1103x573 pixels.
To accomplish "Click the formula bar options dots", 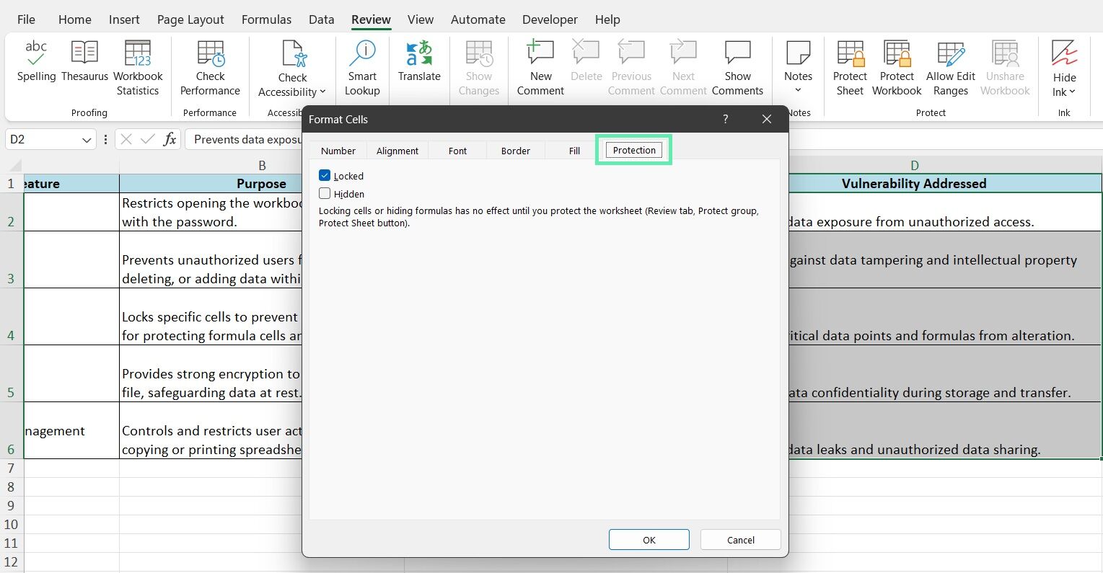I will tap(106, 139).
